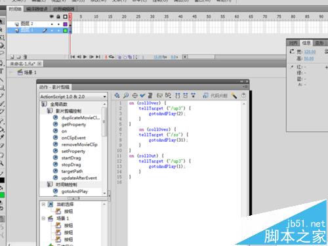Click width value 120.00 in Info panel

[310, 52]
